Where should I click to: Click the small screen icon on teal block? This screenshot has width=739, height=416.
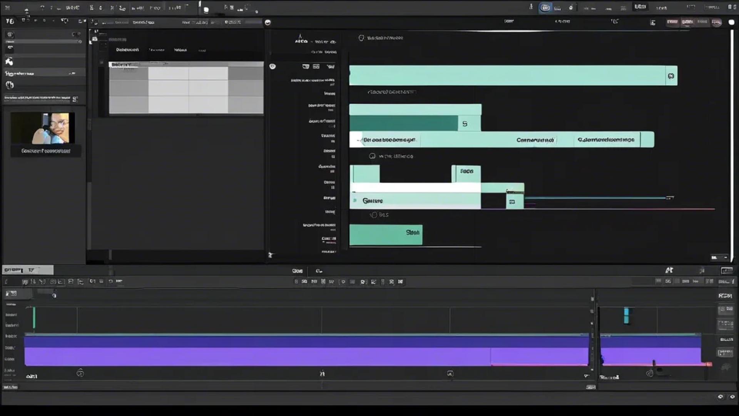coord(512,202)
